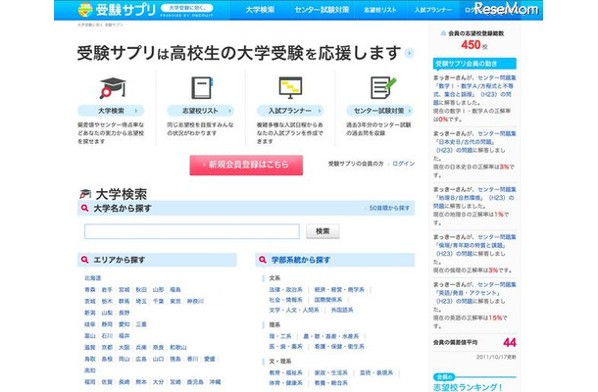Choose the 体育・健康系 faculty category
Screen dimensions: 598x392
(x=285, y=382)
